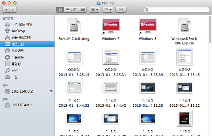Screen dimensions: 212x136
Task: Select BOOTCAMP volume in sidebar
Action: [27, 105]
